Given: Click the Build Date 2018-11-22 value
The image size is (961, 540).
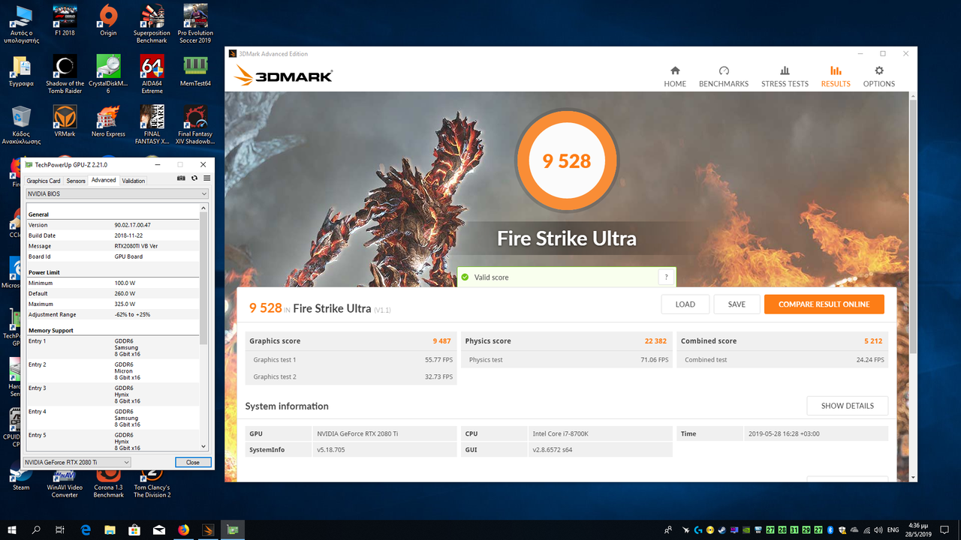Looking at the screenshot, I should coord(127,235).
